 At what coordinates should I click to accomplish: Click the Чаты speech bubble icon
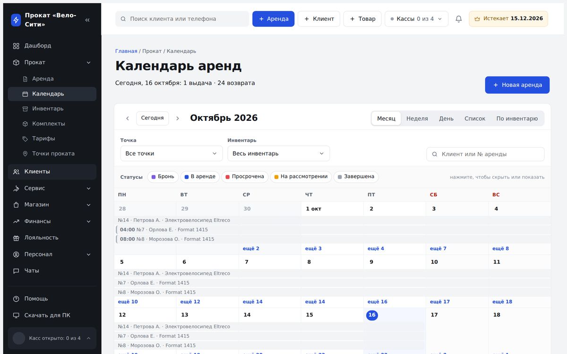(x=16, y=271)
